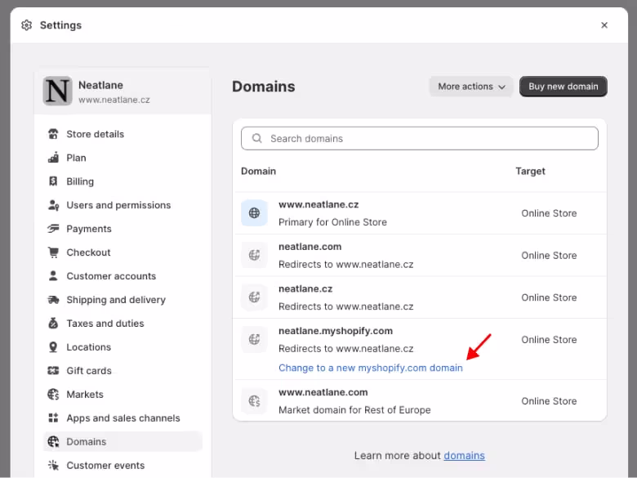
Task: Click the Settings gear icon in header
Action: [26, 25]
